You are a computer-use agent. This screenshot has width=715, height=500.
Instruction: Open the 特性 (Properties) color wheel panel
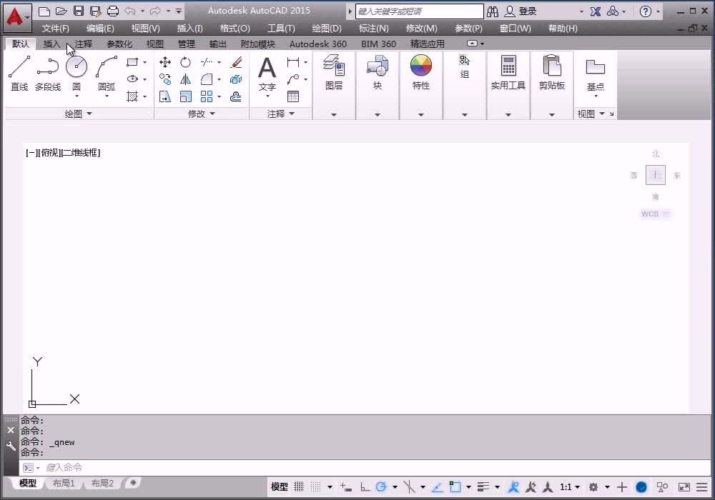point(421,72)
